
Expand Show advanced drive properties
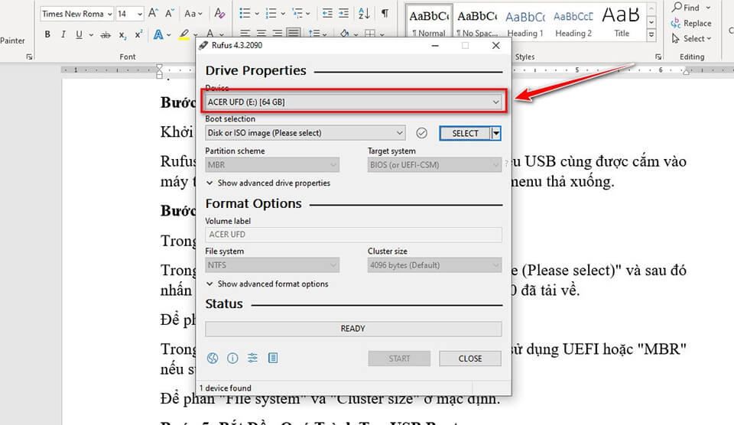[268, 183]
